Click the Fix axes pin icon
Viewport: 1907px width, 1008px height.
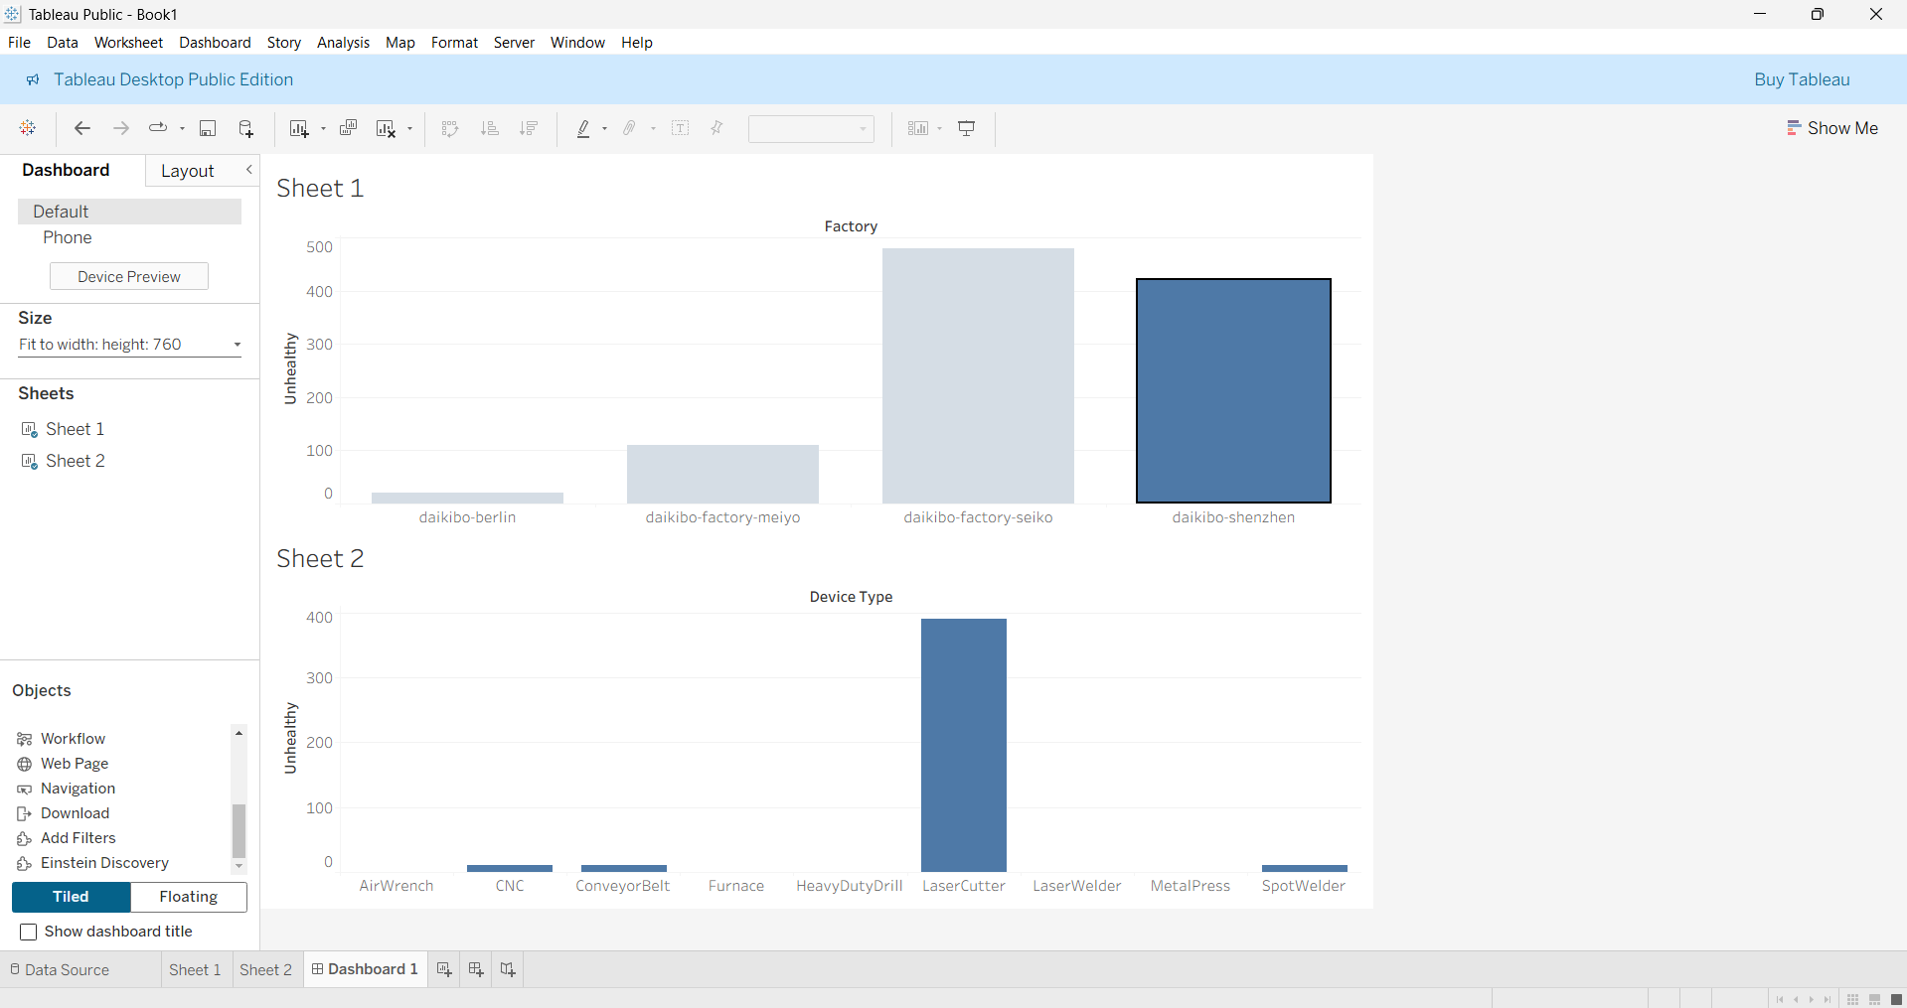[716, 128]
